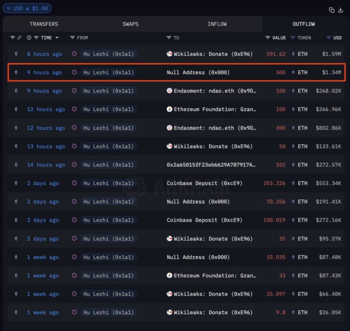Select the $272.16K USD amount
The image size is (350, 331).
click(328, 220)
